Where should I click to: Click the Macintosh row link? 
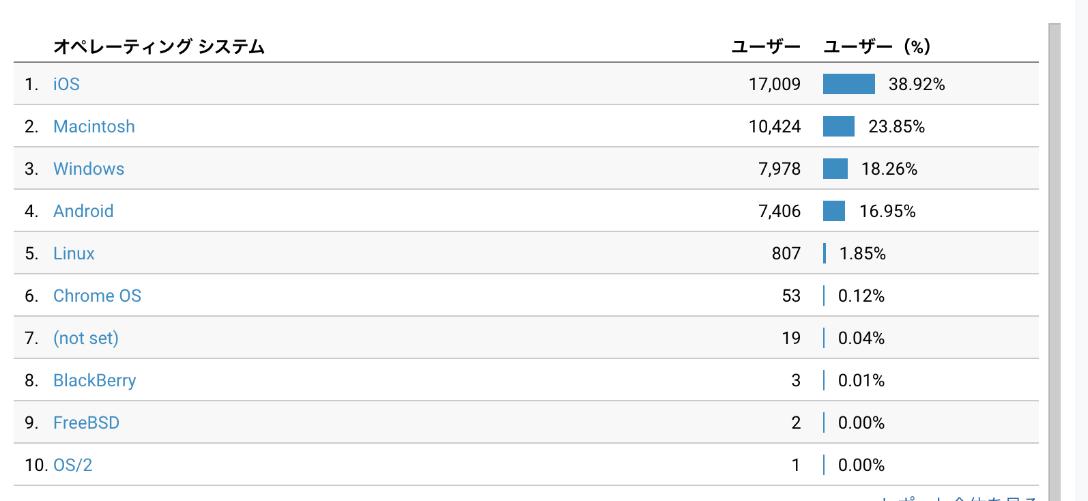pos(94,126)
